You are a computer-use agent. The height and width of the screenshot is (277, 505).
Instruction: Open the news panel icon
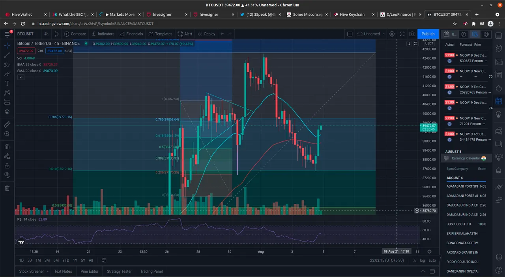[499, 62]
